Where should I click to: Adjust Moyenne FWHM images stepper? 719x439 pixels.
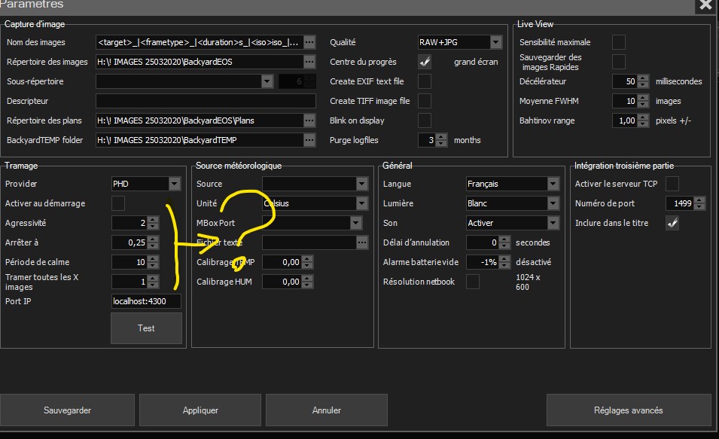pos(644,101)
